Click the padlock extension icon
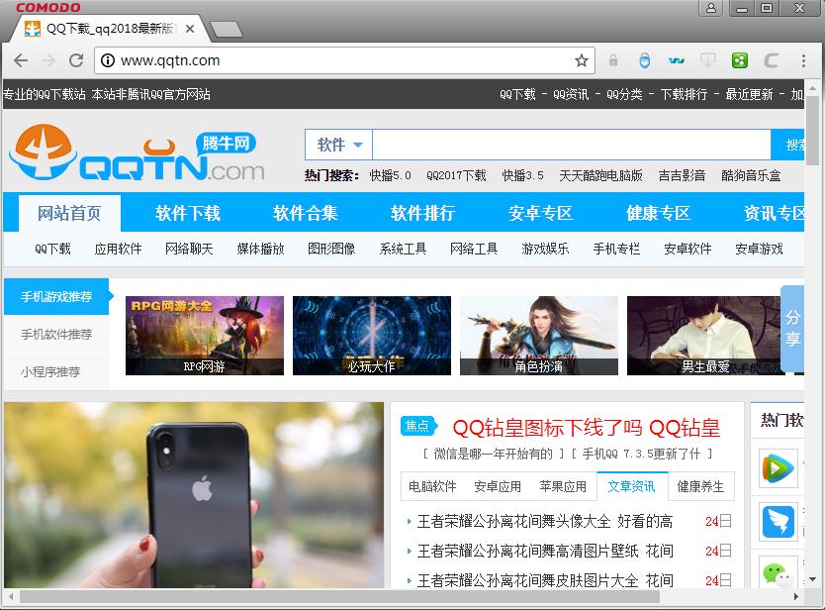The image size is (825, 610). (613, 60)
